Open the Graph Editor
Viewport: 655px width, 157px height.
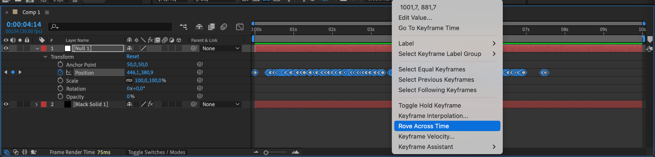click(240, 27)
